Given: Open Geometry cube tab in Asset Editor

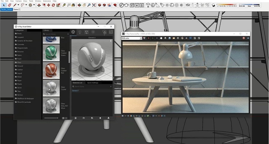Looking at the screenshot, I should 86,32.
